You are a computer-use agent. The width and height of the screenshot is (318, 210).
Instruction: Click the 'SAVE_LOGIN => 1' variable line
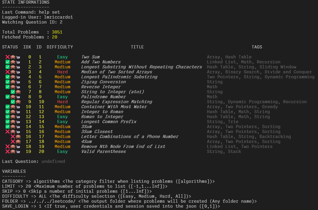[111, 206]
